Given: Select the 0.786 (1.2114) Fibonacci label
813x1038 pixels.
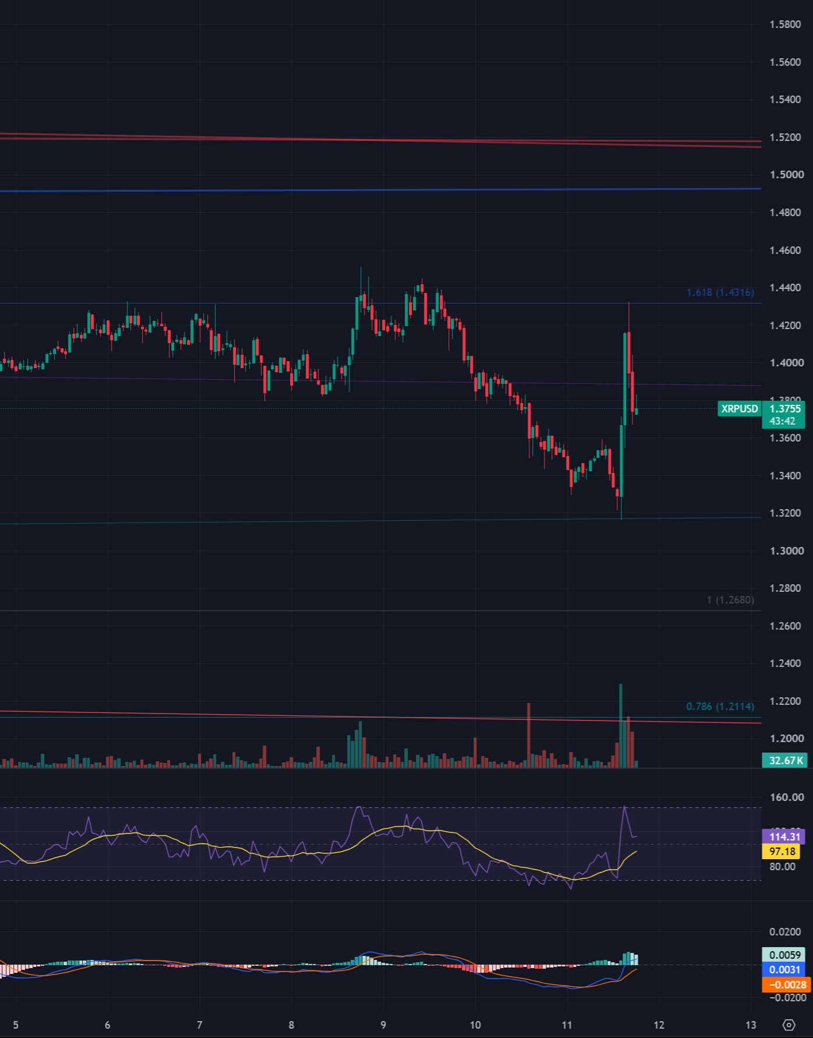Looking at the screenshot, I should pos(720,707).
